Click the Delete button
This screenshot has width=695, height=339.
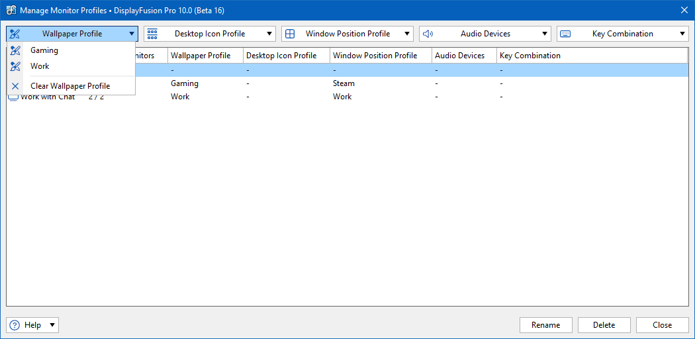tap(604, 325)
